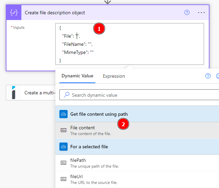Click the Abc icon next to File content
Viewport: 219px width, 188px height.
pyautogui.click(x=63, y=130)
